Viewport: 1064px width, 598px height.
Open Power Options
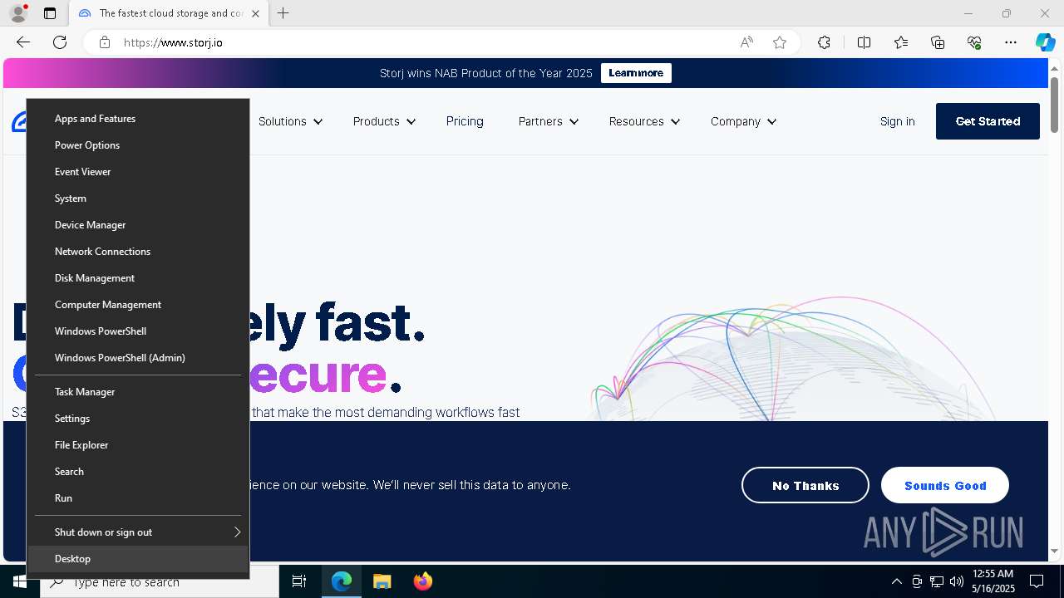pos(138,145)
